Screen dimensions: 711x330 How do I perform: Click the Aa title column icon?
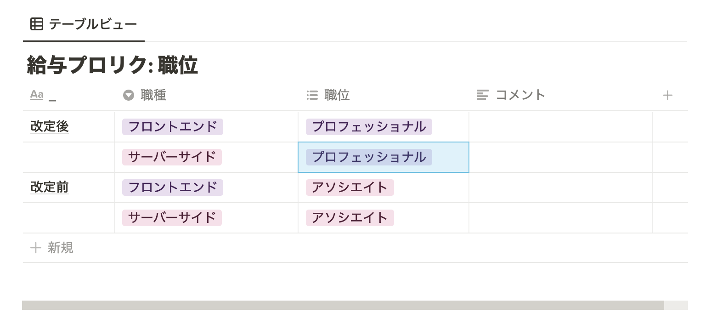[37, 95]
